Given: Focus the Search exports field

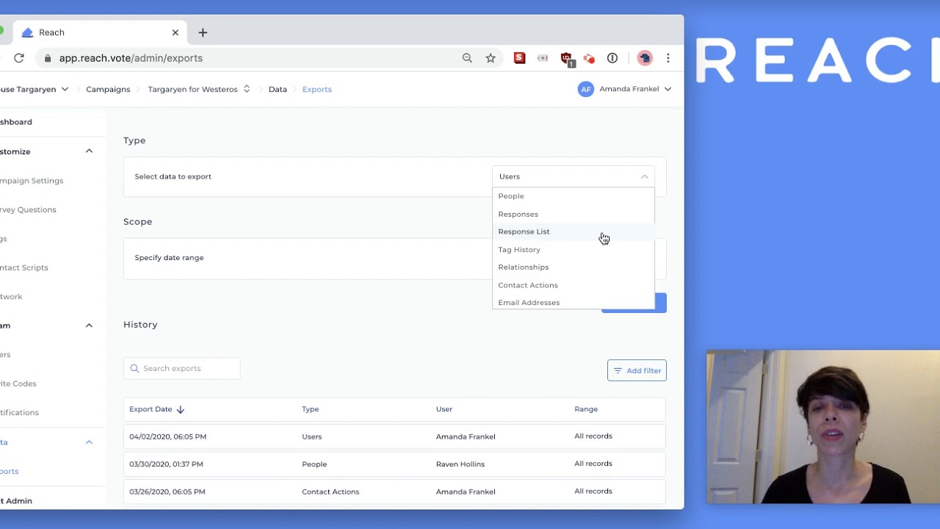Looking at the screenshot, I should pyautogui.click(x=181, y=368).
